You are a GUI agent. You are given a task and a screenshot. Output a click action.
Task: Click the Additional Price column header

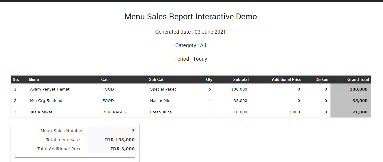pos(286,79)
